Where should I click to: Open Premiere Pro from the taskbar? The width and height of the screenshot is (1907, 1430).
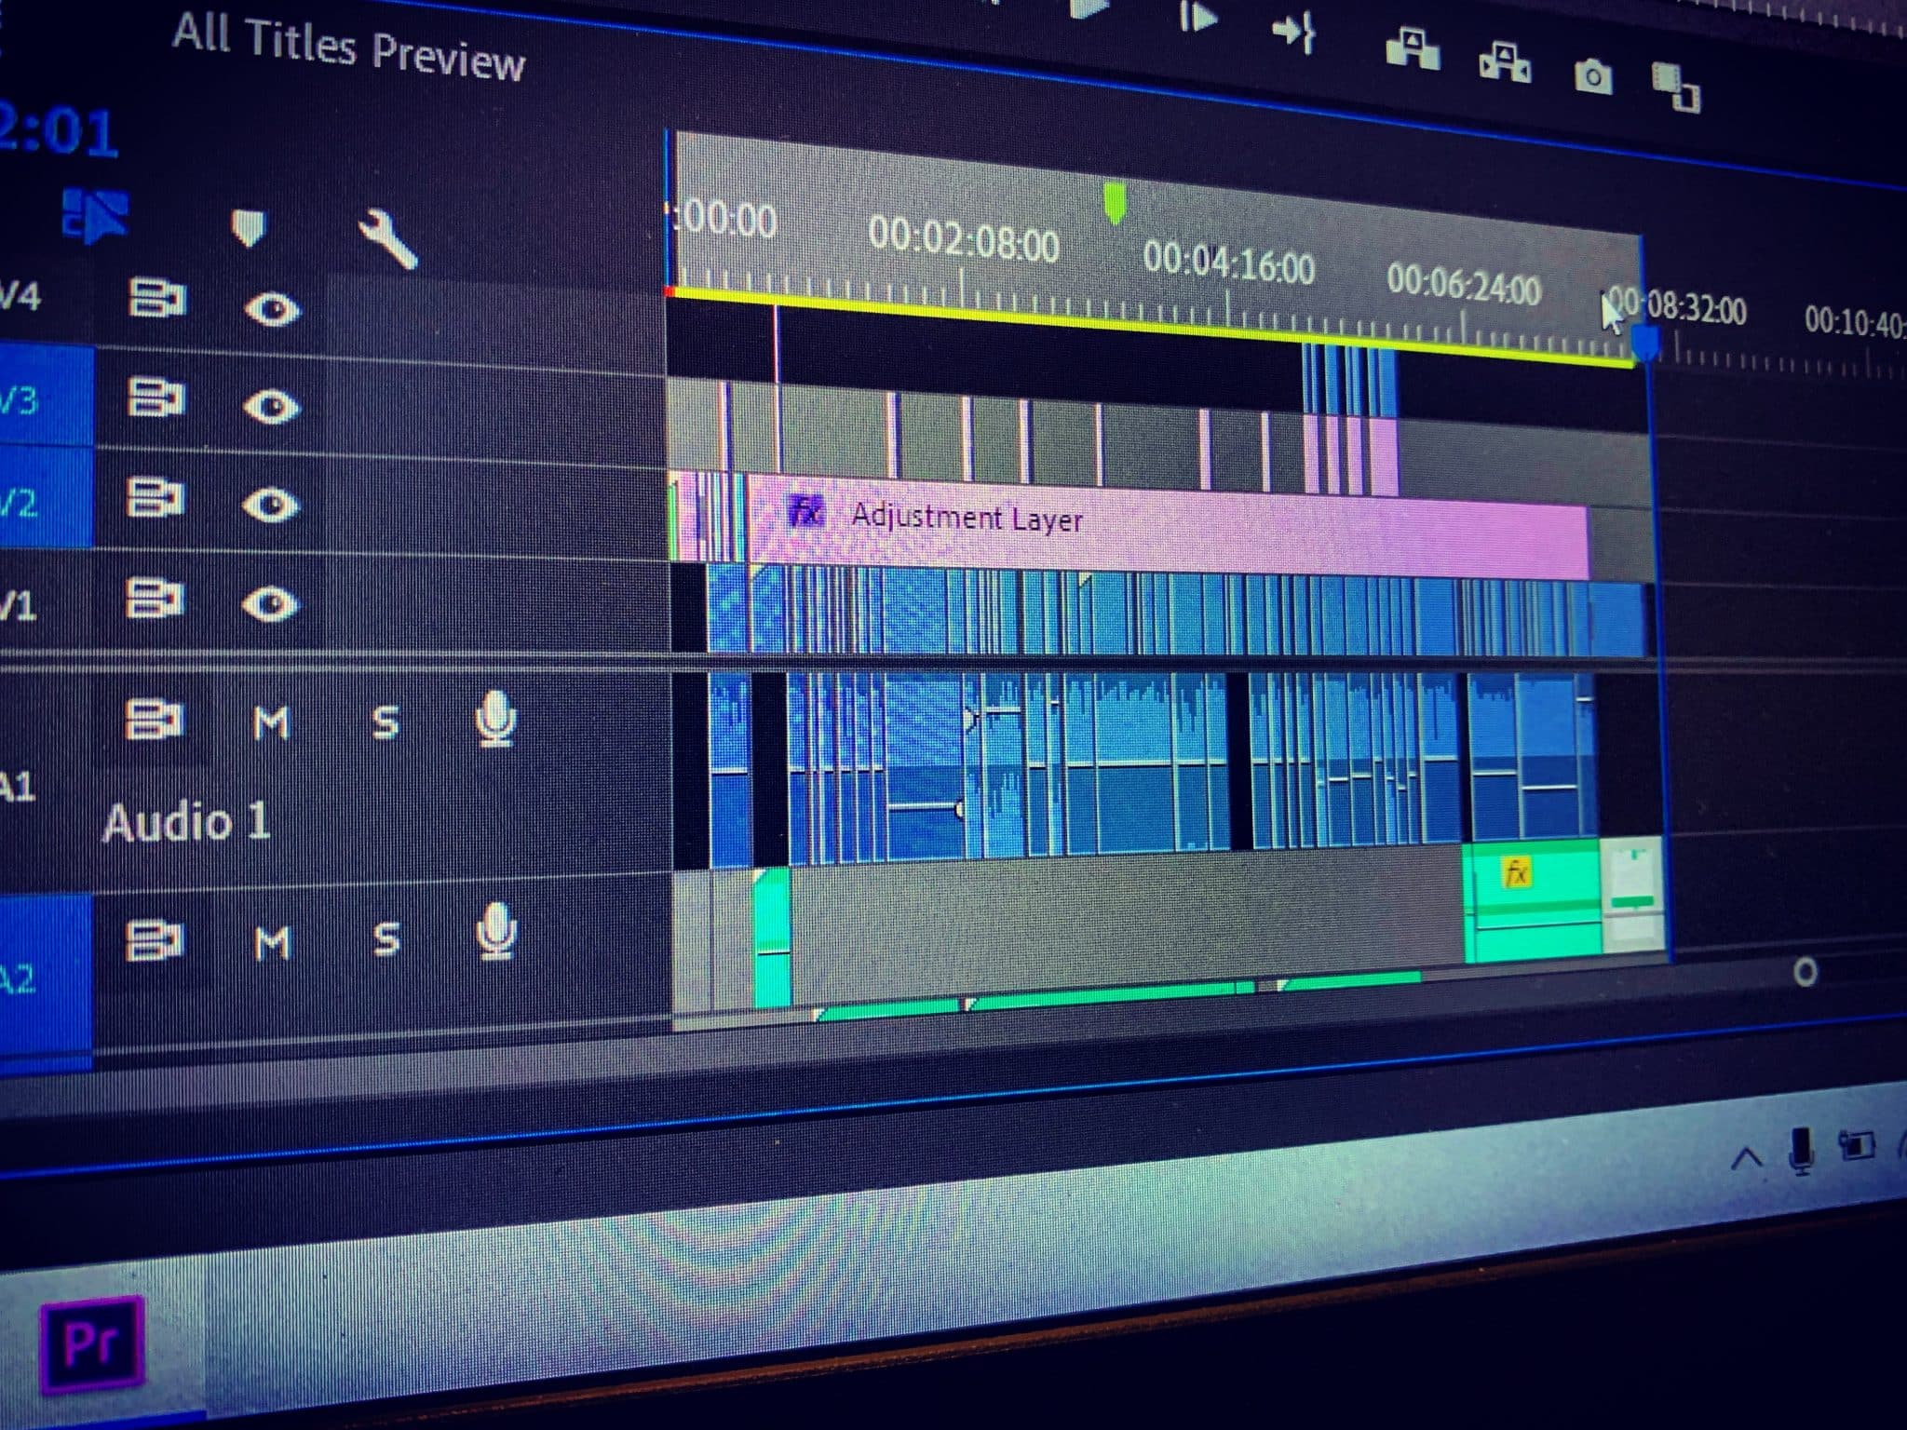(91, 1342)
